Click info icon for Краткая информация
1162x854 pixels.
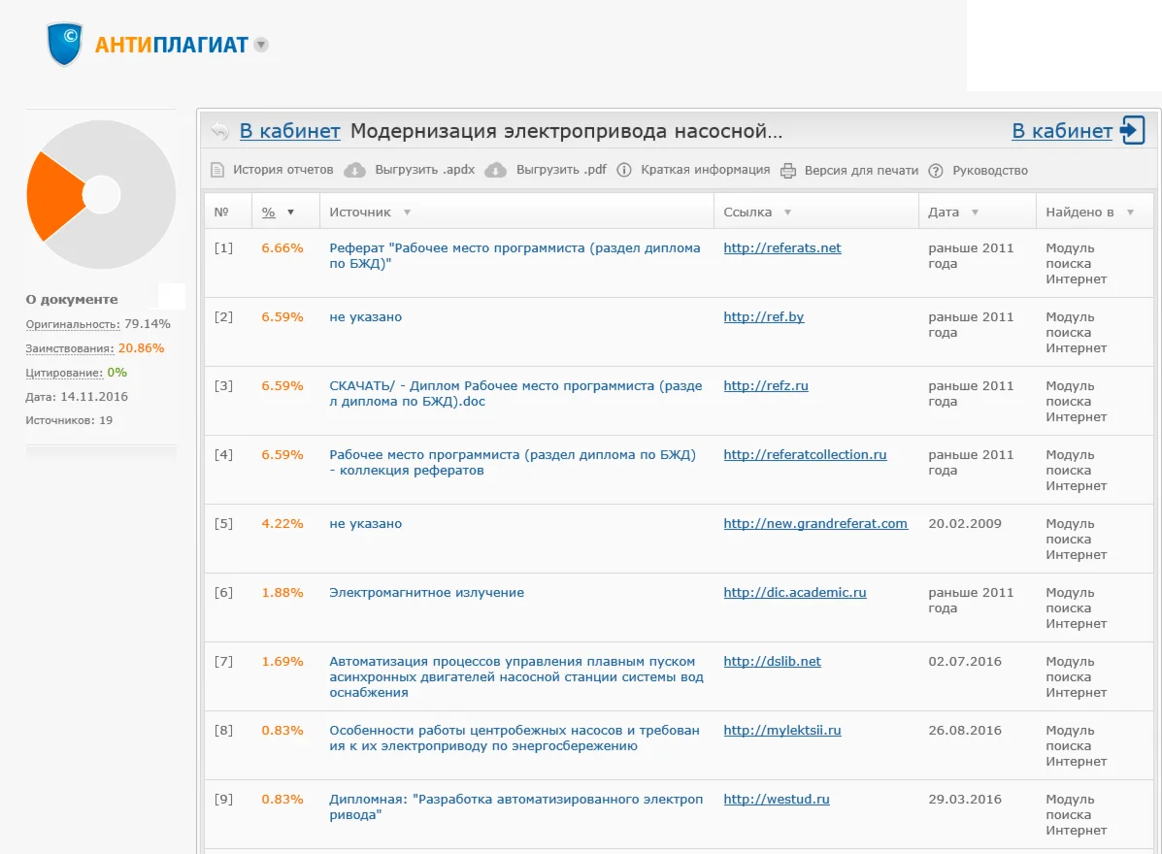tap(625, 171)
